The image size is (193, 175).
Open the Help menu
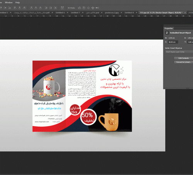(x=17, y=2)
